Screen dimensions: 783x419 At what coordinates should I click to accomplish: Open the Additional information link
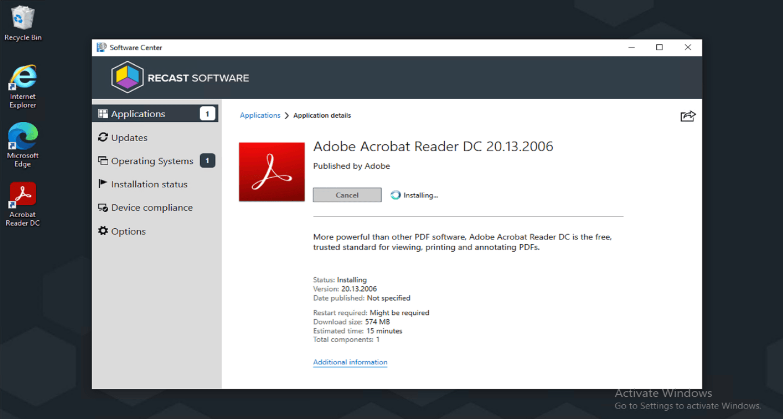pyautogui.click(x=350, y=362)
